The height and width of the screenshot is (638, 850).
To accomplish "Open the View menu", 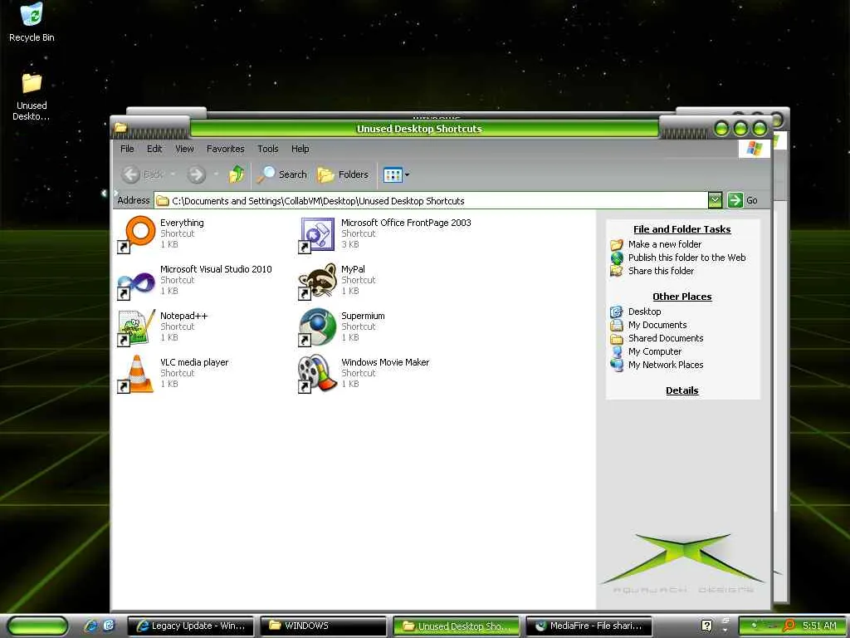I will pos(184,149).
